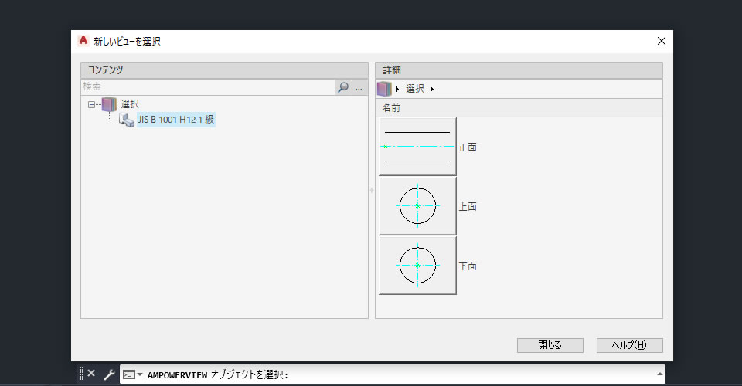The height and width of the screenshot is (386, 742).
Task: Open command line customize wrench icon
Action: [x=109, y=374]
